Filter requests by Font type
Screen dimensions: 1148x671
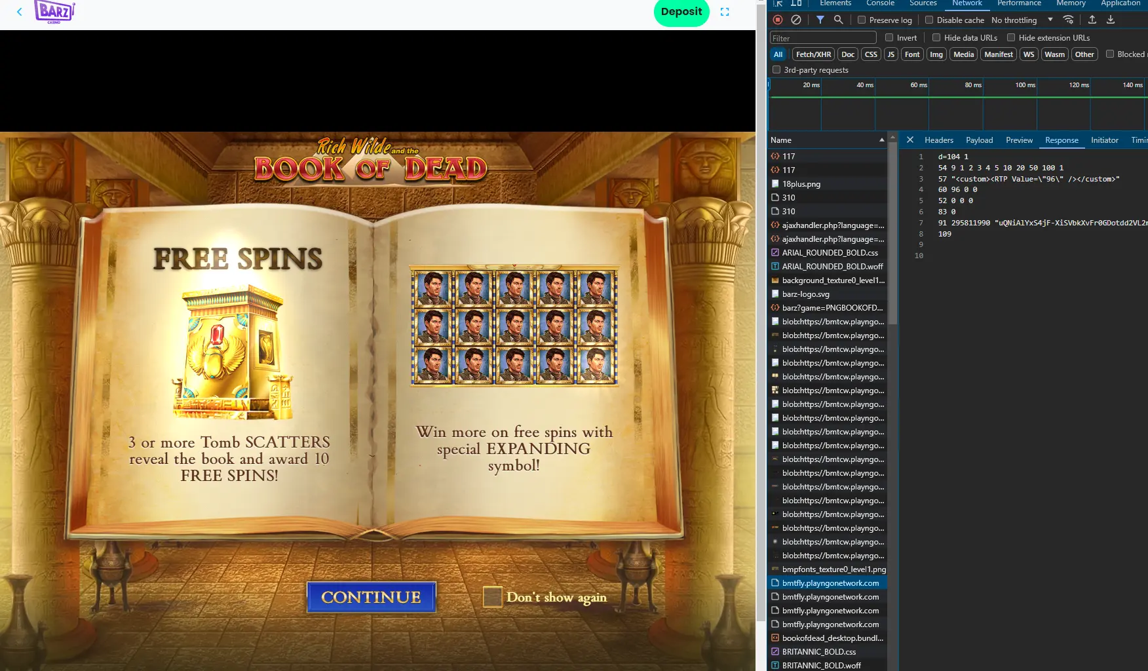tap(912, 54)
